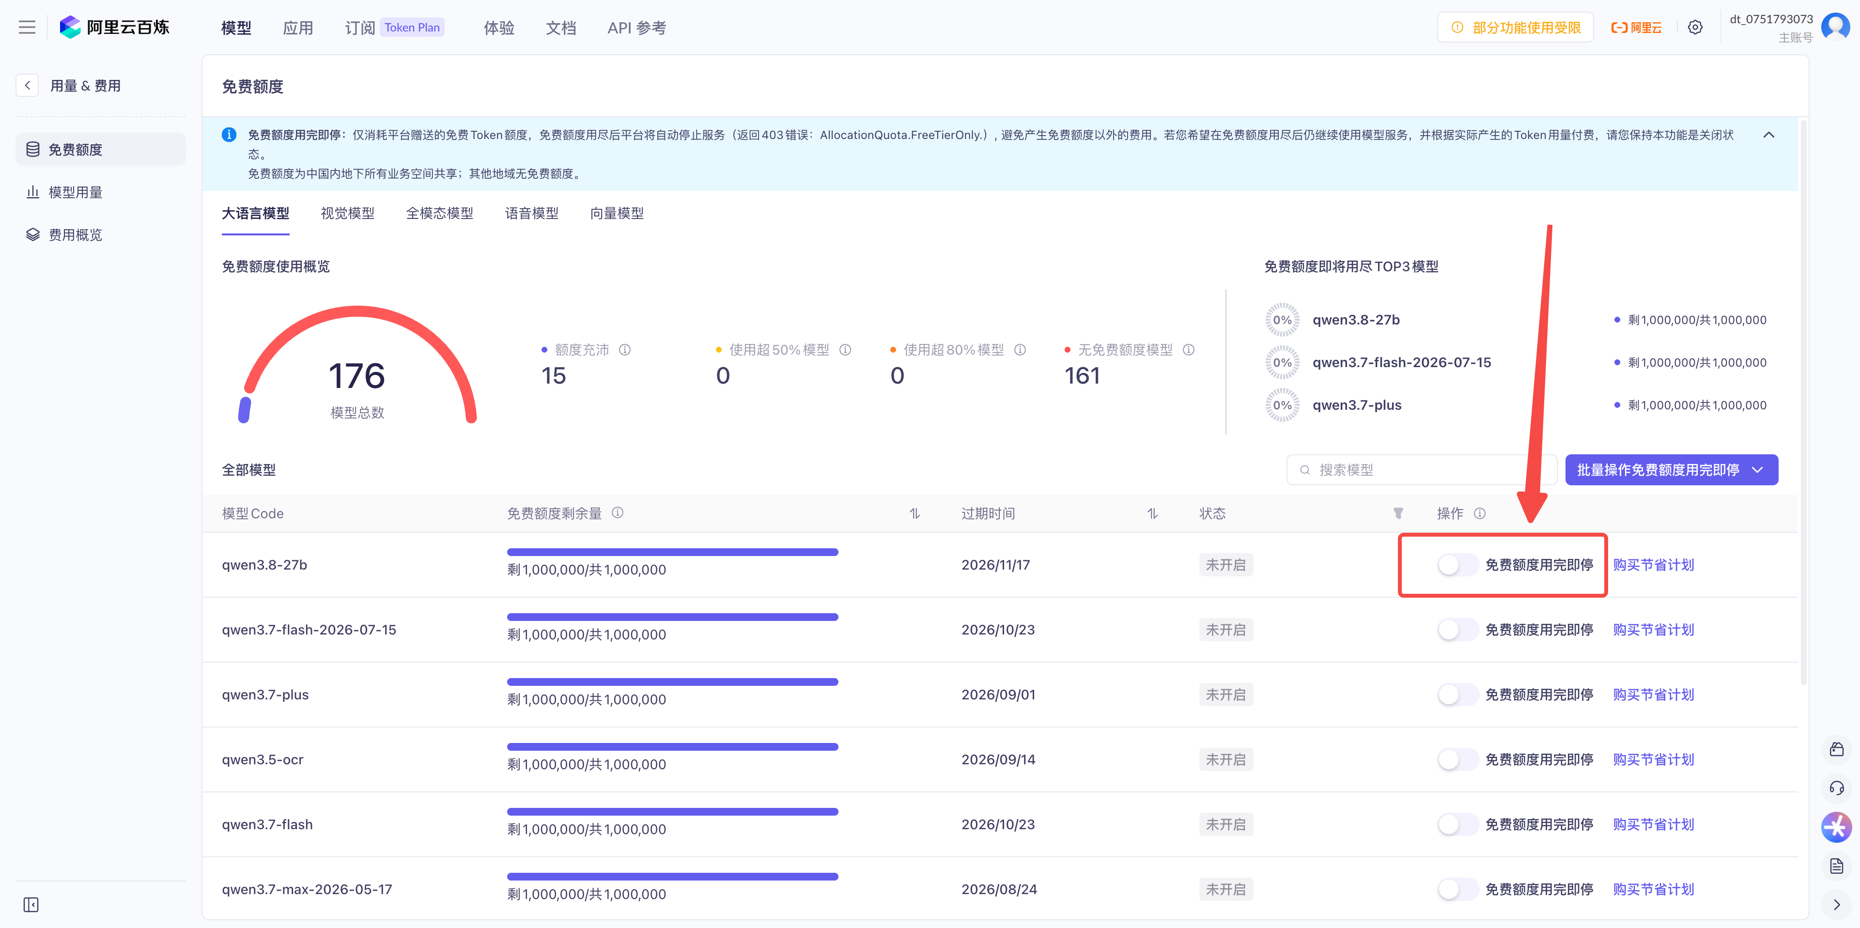Open 体验 in top navigation
The width and height of the screenshot is (1860, 928).
pos(499,28)
